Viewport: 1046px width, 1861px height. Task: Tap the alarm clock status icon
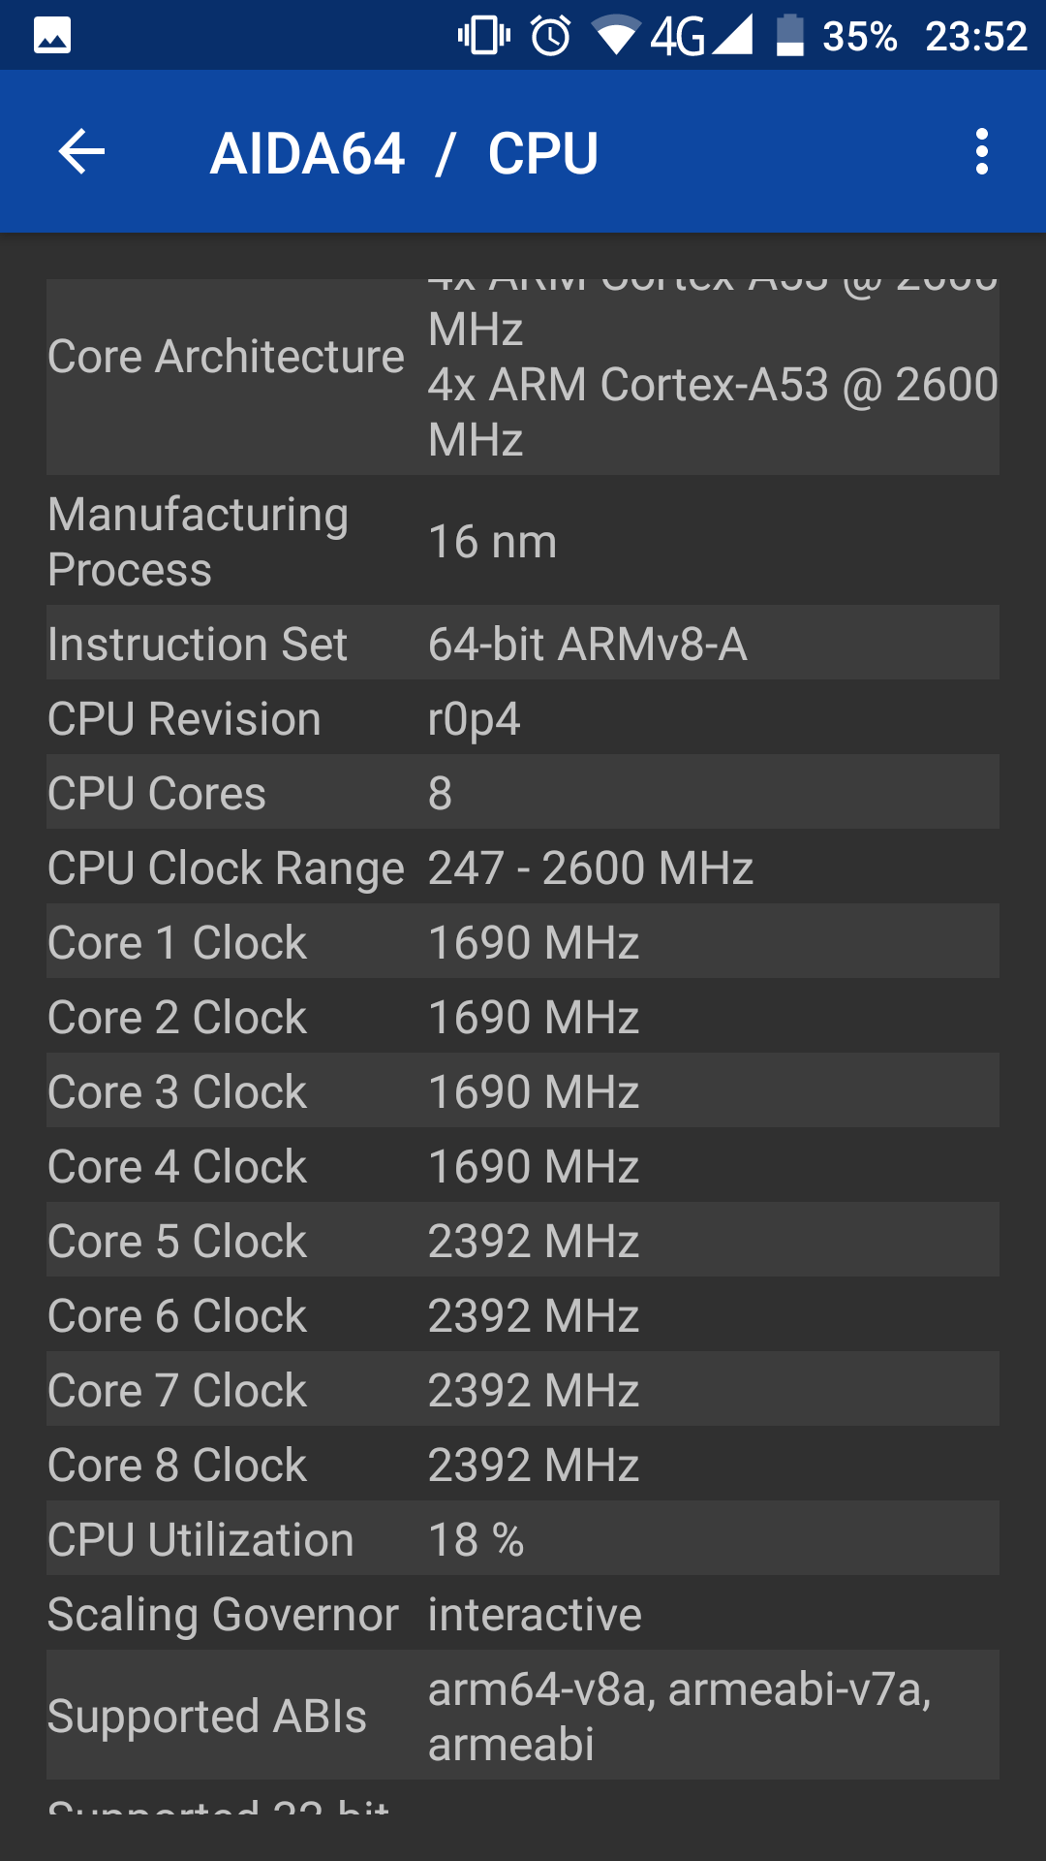[551, 36]
